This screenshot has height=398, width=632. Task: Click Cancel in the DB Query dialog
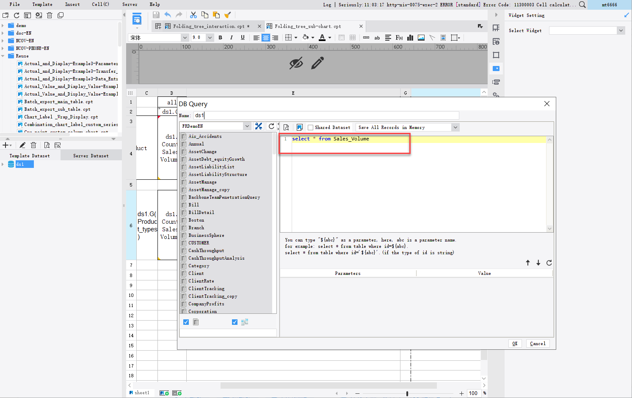tap(538, 343)
